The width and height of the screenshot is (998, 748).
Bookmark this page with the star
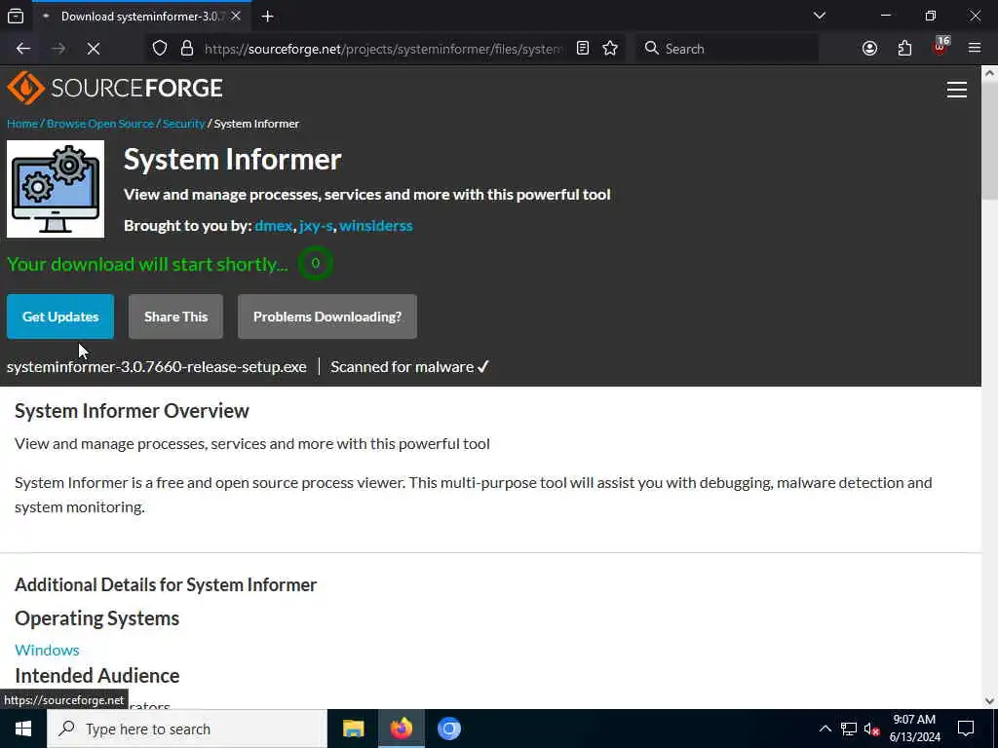click(x=610, y=49)
